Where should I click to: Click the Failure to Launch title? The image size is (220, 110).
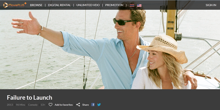[x=30, y=97]
